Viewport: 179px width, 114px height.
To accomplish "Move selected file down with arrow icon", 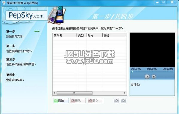I will coord(123,101).
